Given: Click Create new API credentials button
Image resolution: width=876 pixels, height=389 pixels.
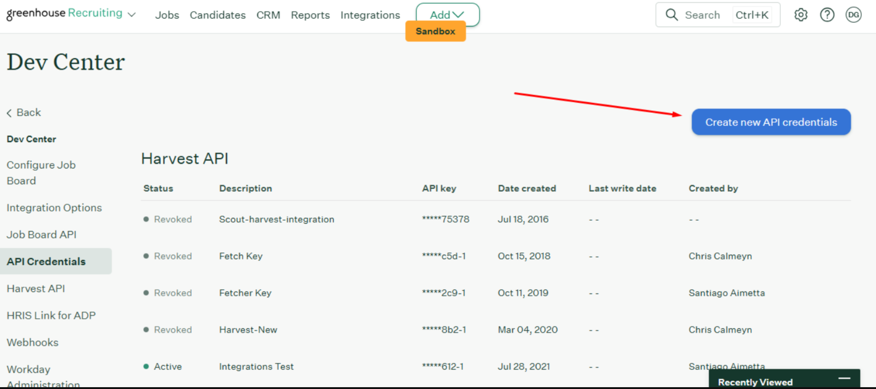Looking at the screenshot, I should tap(771, 122).
